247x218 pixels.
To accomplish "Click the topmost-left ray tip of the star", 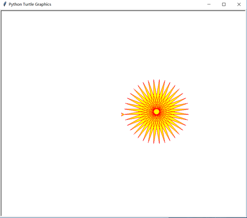I will [x=154, y=80].
